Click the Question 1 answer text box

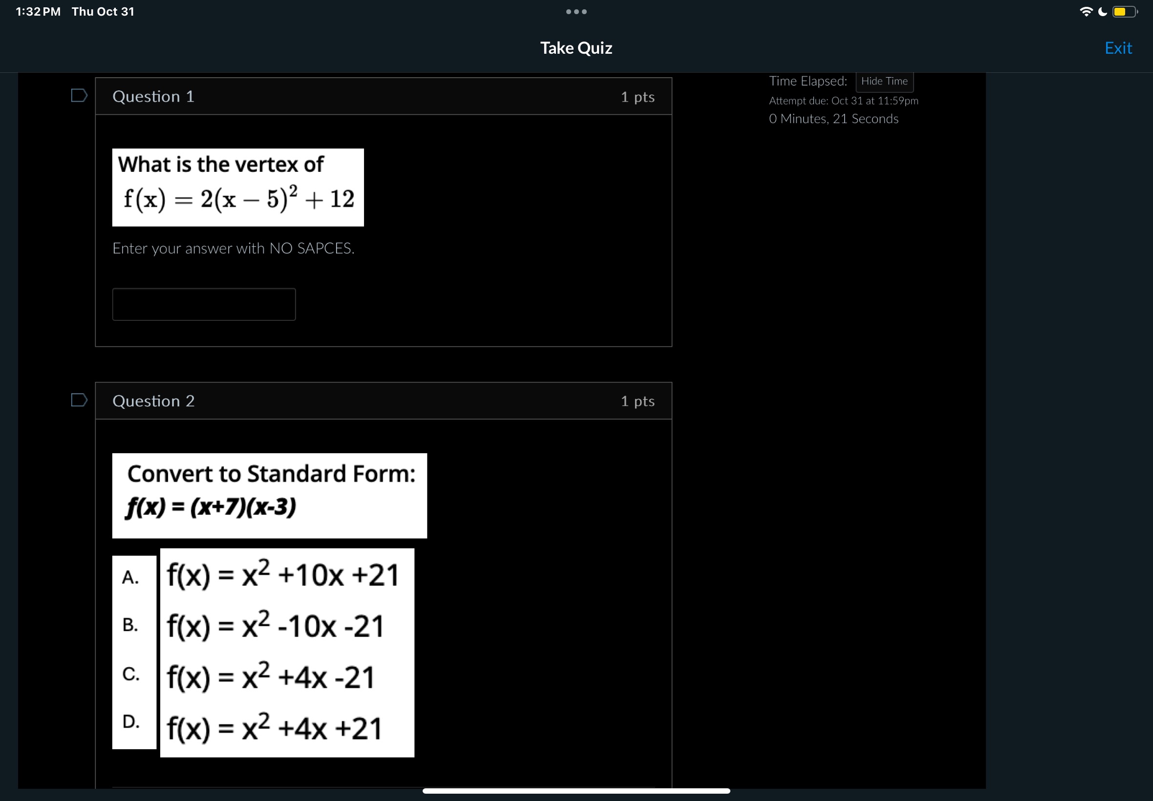click(x=204, y=304)
